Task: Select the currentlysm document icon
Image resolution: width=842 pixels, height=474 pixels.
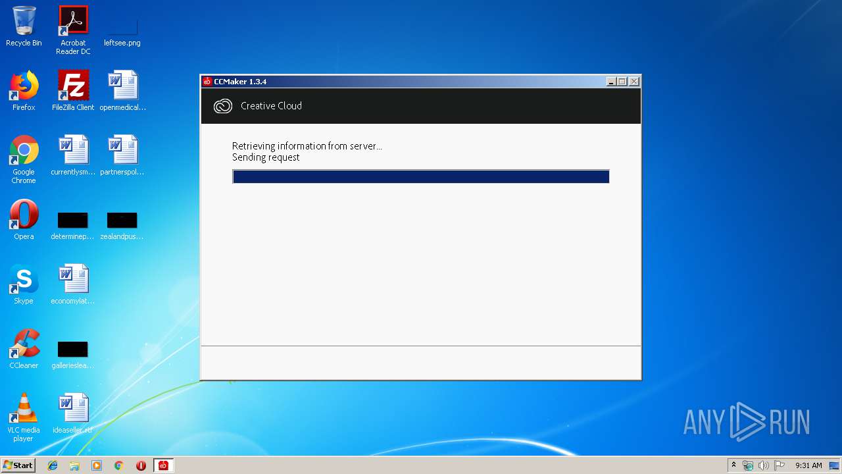Action: (73, 155)
